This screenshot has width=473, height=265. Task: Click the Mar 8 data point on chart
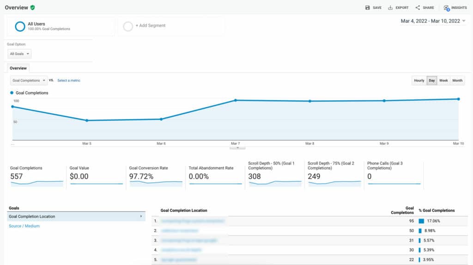click(310, 101)
